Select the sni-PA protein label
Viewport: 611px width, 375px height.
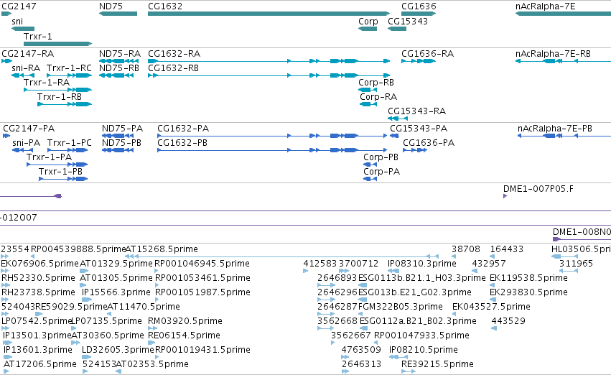(26, 143)
